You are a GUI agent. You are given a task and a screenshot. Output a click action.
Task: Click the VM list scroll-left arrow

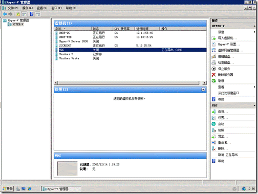(x=56, y=83)
